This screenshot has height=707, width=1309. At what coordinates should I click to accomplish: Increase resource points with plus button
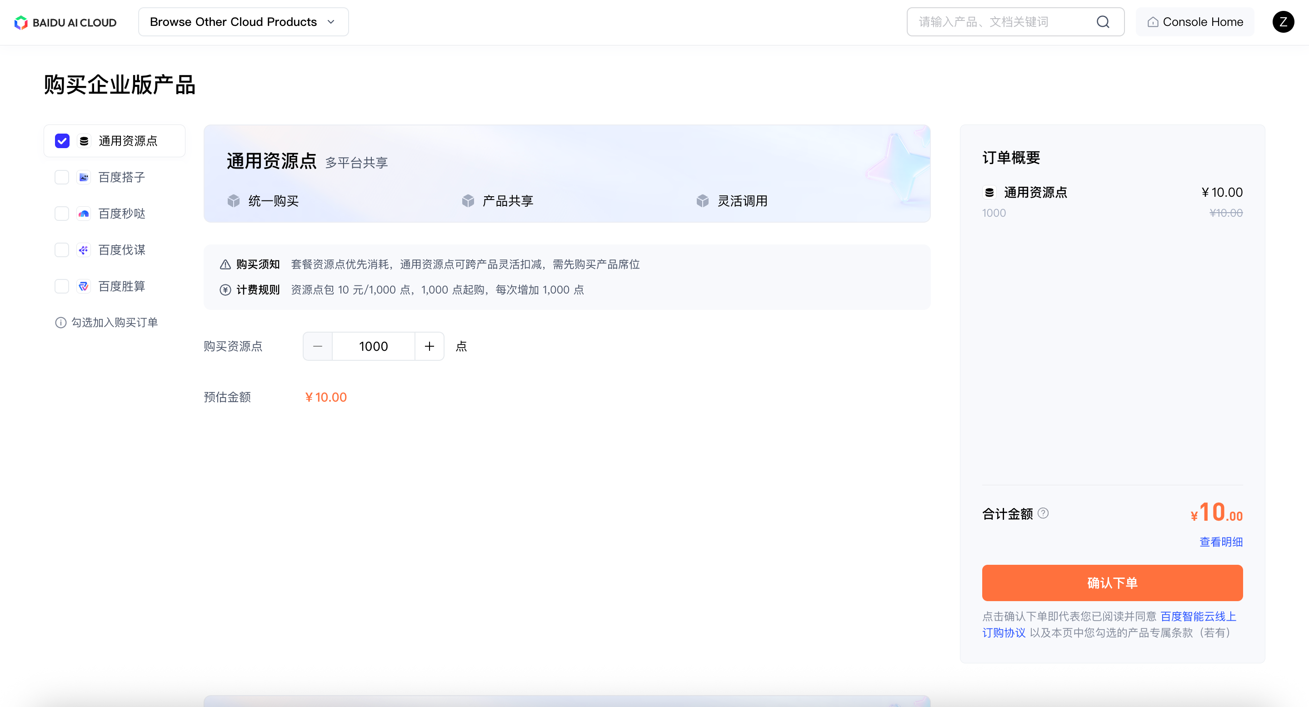(x=430, y=346)
